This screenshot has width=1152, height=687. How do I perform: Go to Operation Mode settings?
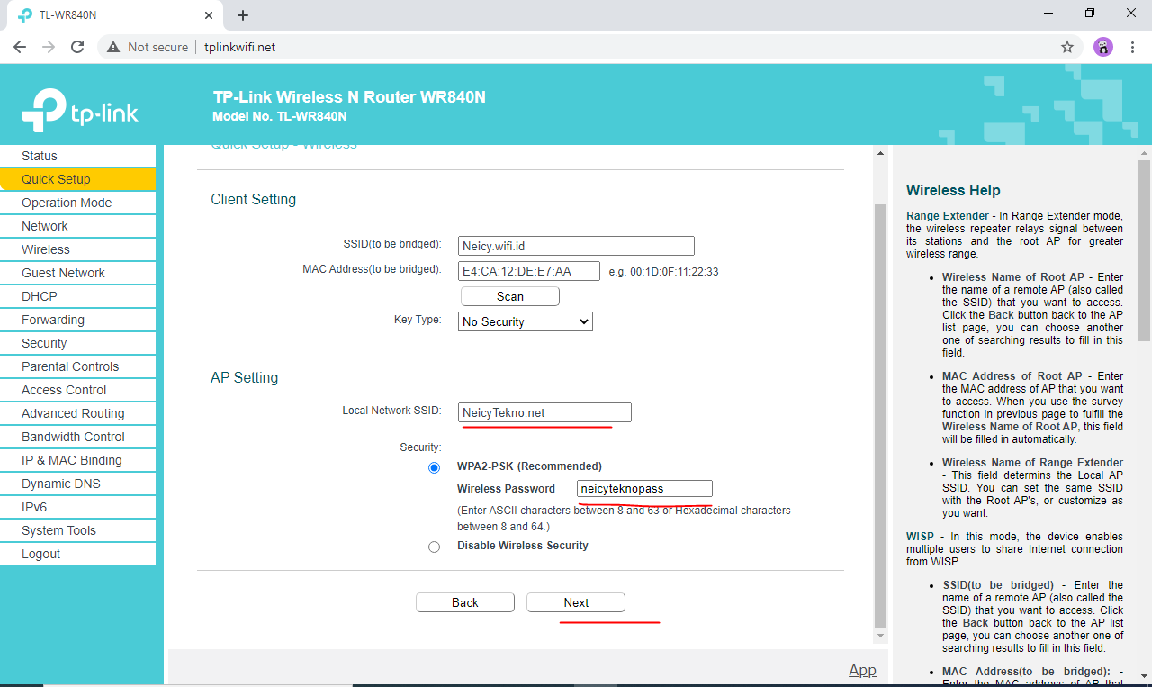tap(77, 203)
